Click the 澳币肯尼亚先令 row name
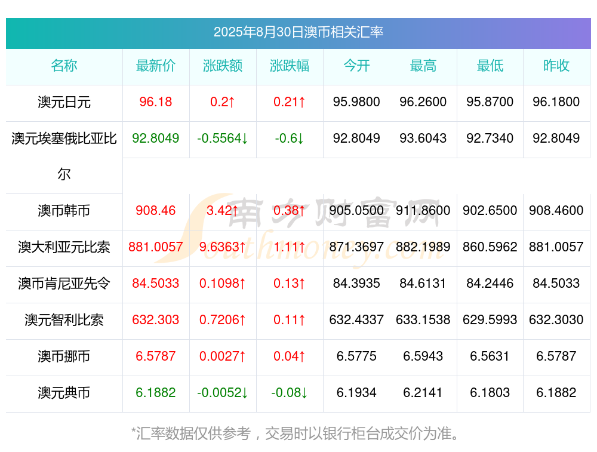The height and width of the screenshot is (452, 597). [64, 283]
